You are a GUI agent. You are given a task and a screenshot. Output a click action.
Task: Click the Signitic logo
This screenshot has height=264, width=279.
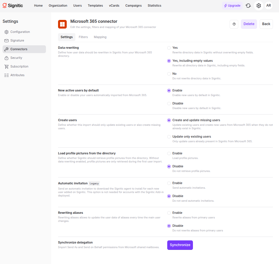(13, 5)
